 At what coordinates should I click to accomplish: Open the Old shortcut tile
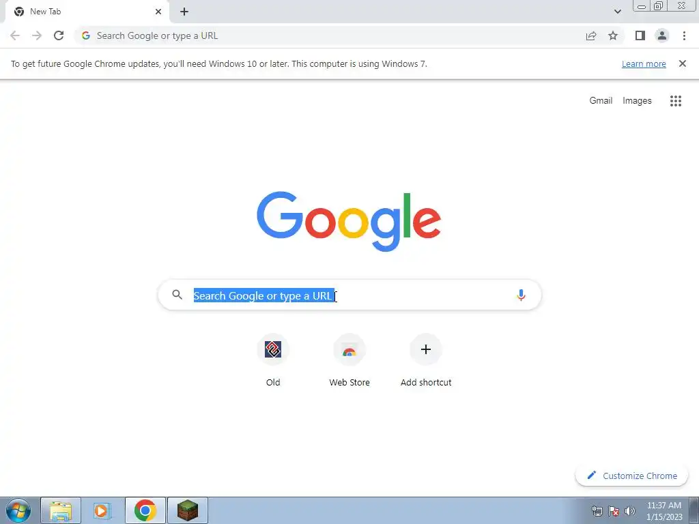tap(273, 360)
